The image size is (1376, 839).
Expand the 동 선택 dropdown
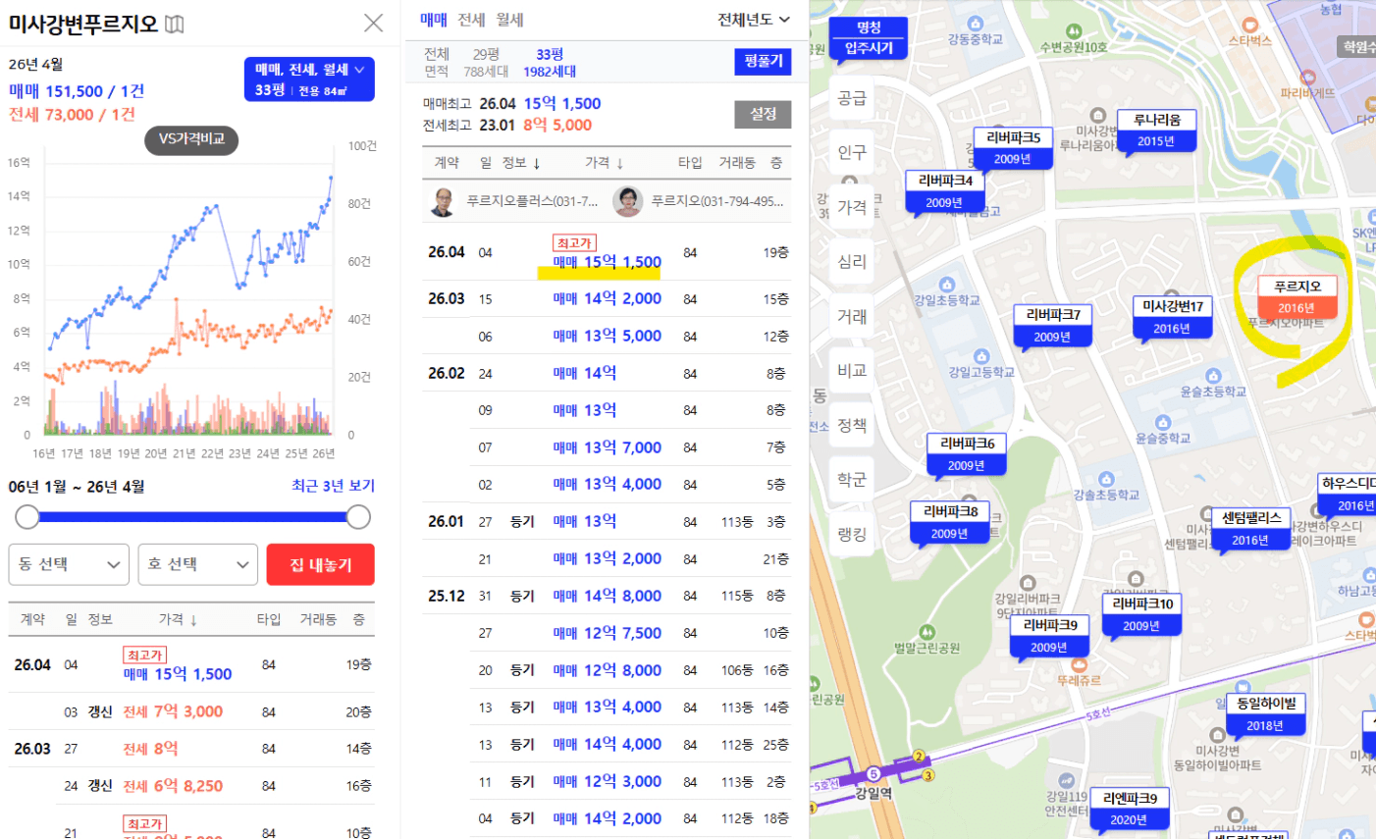point(69,564)
